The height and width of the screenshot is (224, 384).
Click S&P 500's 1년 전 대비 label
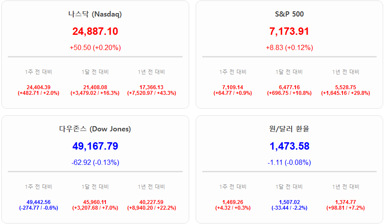click(x=346, y=72)
